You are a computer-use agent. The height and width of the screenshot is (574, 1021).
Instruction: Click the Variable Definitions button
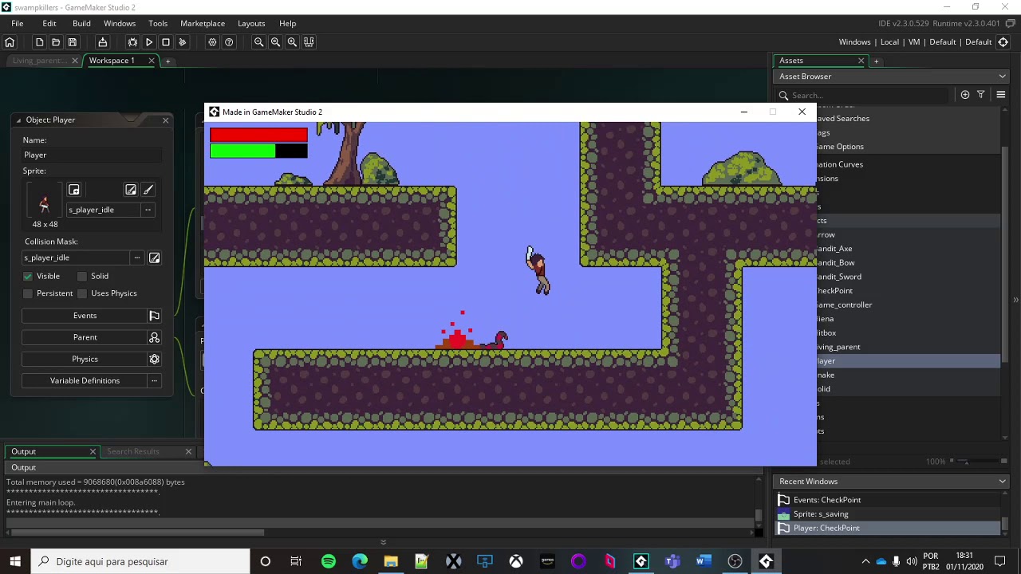(x=85, y=380)
